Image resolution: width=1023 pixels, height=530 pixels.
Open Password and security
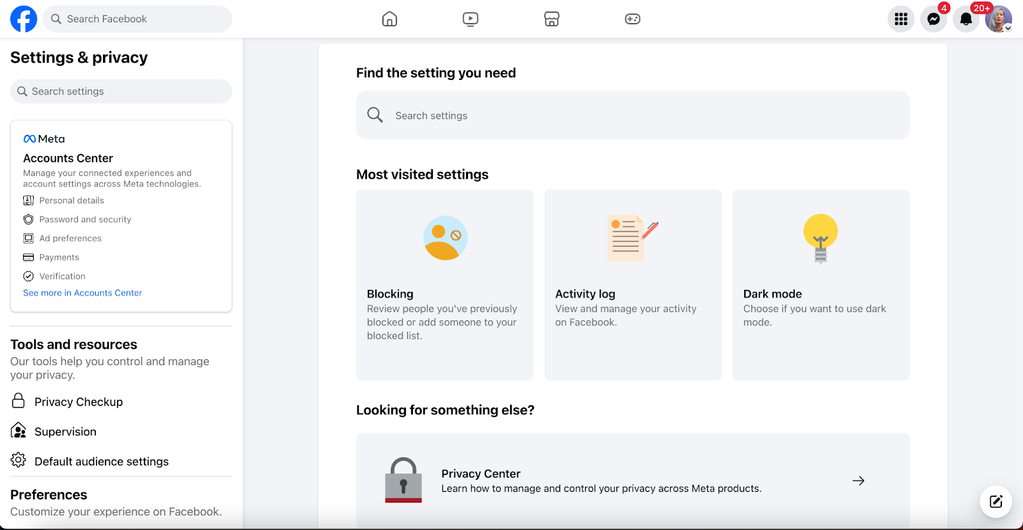click(x=85, y=219)
